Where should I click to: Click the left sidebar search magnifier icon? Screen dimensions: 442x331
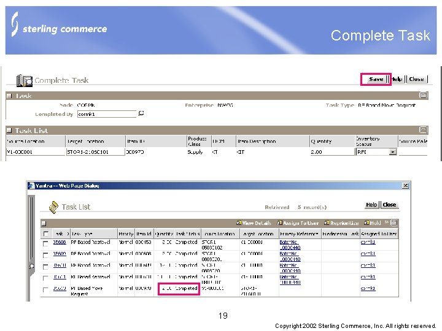pyautogui.click(x=31, y=266)
